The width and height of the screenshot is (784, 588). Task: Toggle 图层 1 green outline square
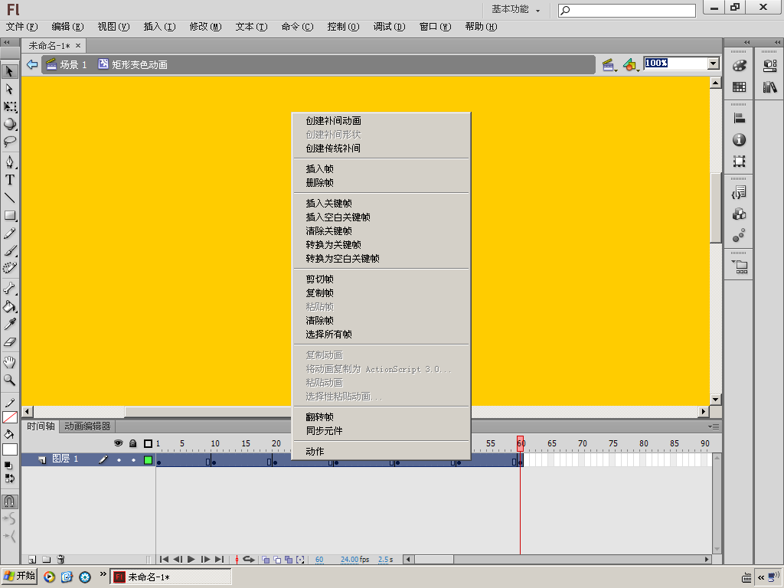(148, 460)
